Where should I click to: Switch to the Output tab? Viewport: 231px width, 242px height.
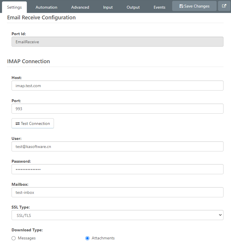(x=133, y=7)
